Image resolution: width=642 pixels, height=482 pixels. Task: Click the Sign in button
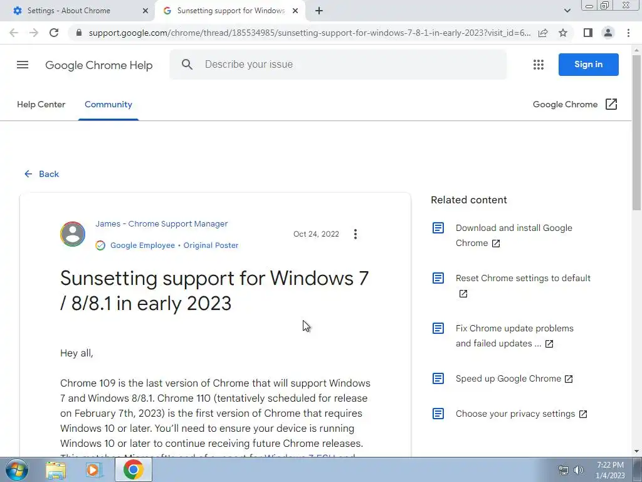click(x=588, y=65)
